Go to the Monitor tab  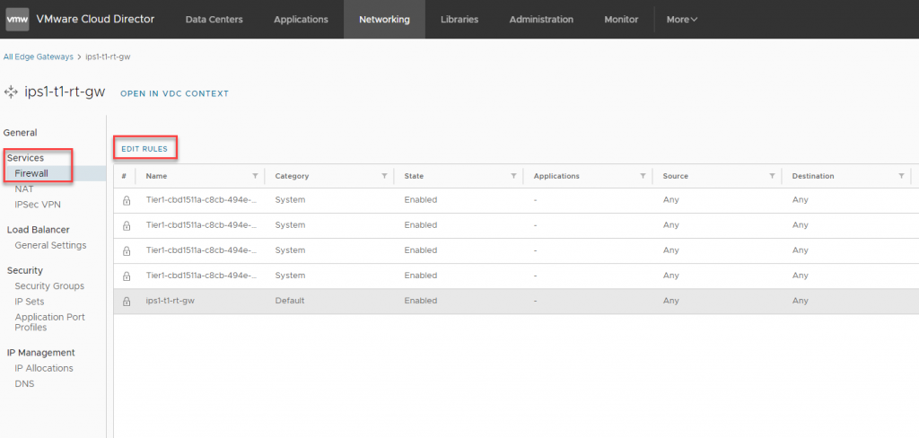pyautogui.click(x=621, y=19)
